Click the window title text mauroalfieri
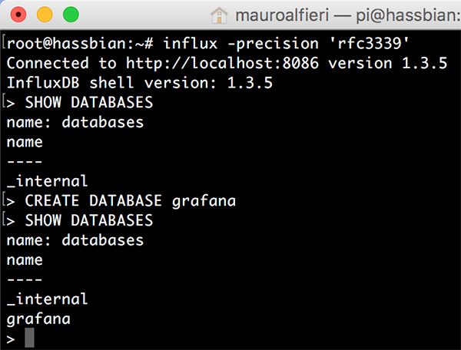The image size is (461, 350). (287, 14)
